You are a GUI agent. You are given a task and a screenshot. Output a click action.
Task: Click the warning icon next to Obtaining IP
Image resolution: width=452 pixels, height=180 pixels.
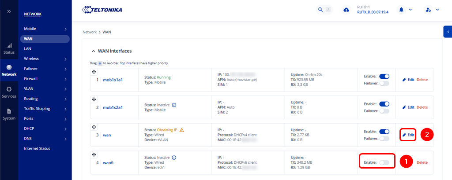(181, 130)
